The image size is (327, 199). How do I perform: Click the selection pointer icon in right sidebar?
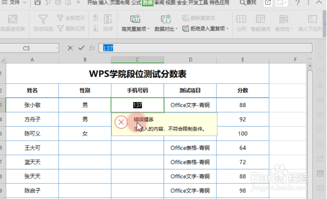point(320,56)
